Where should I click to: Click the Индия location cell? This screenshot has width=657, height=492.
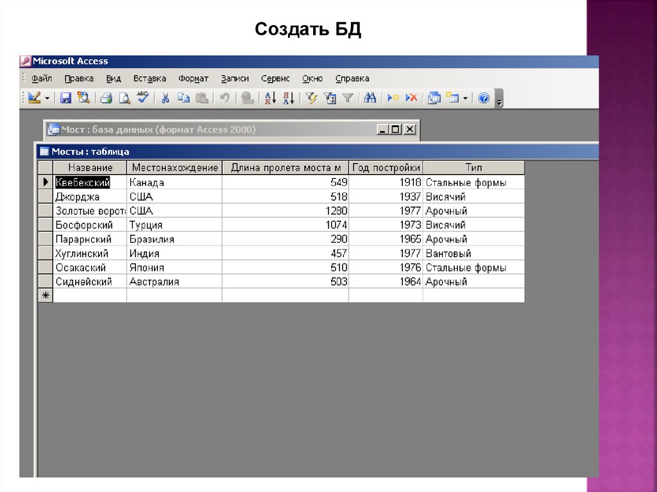pyautogui.click(x=175, y=253)
